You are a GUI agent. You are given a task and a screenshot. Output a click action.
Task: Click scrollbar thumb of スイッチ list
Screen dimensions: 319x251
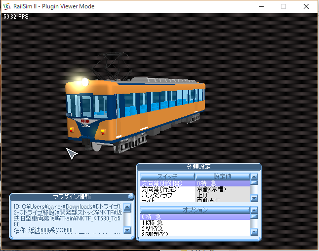254,183
